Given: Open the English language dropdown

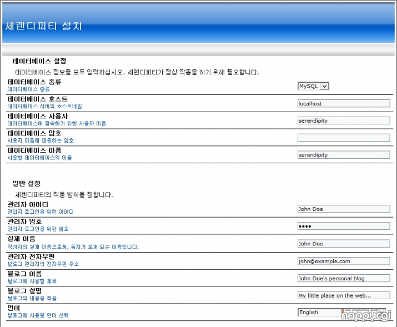Looking at the screenshot, I should tap(341, 313).
